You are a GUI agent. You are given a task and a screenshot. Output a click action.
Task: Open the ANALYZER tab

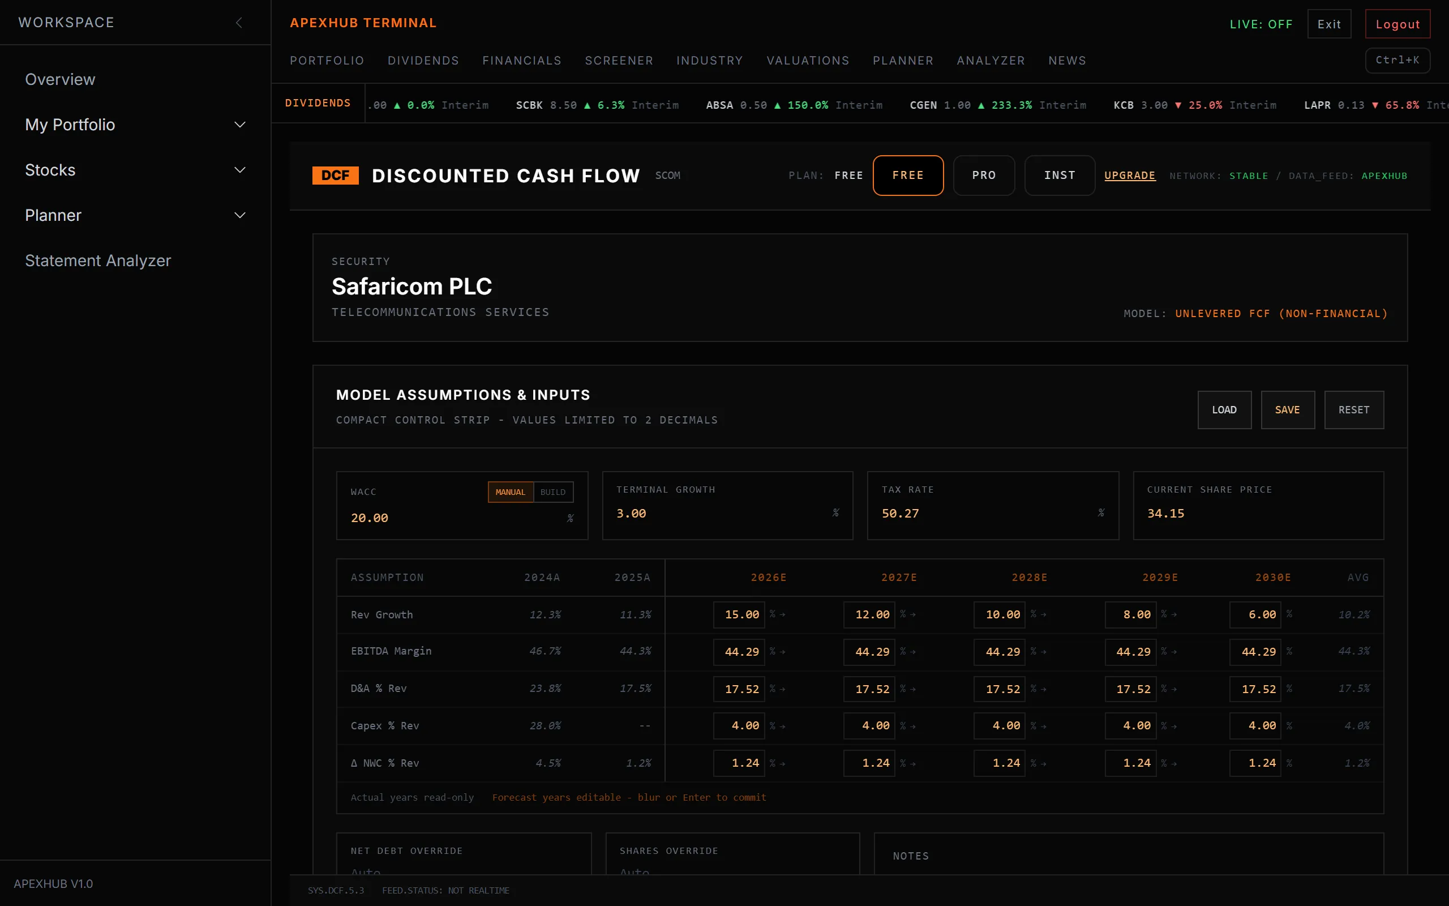pos(991,61)
